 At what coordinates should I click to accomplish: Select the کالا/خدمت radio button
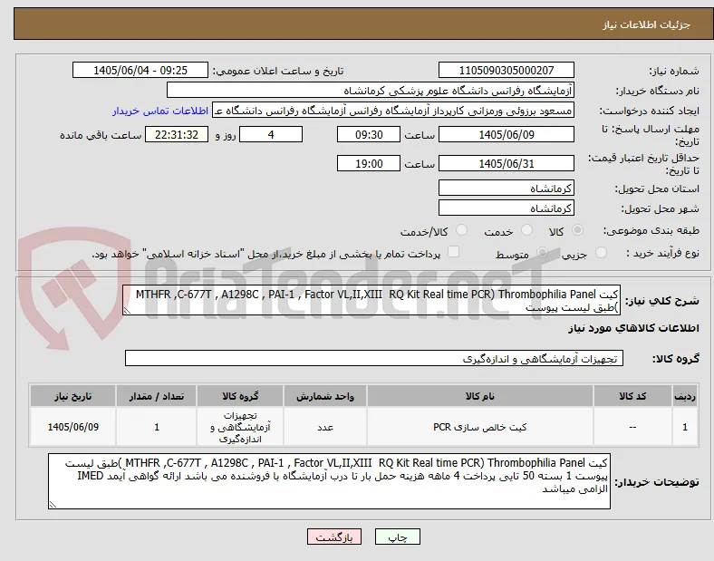(462, 230)
